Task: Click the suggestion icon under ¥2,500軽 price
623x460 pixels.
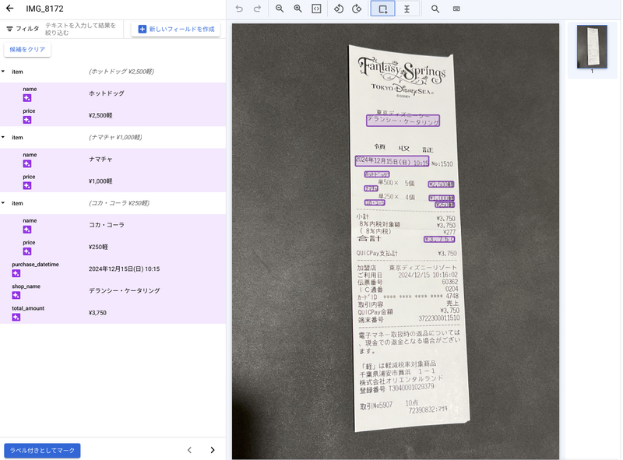Action: tap(27, 120)
